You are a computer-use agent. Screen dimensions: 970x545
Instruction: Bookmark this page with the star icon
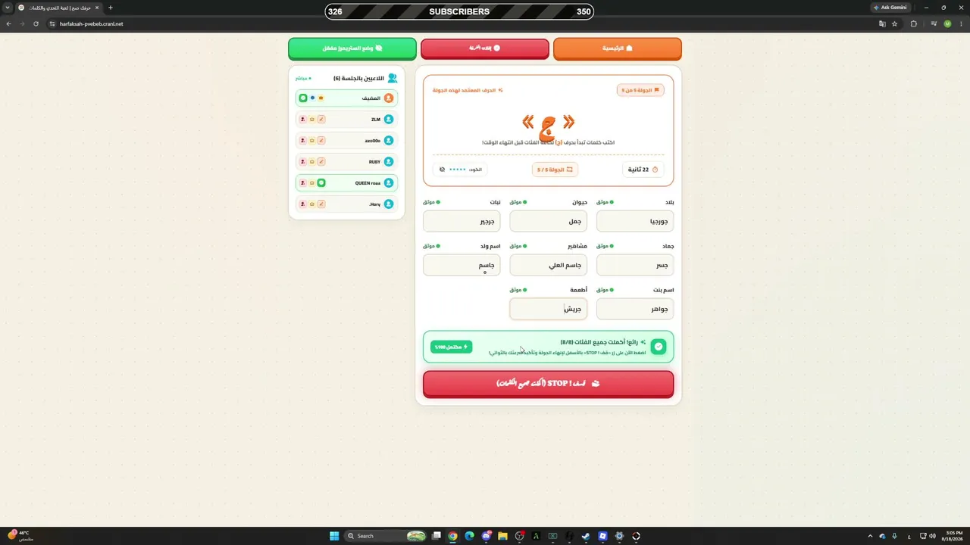pos(895,23)
